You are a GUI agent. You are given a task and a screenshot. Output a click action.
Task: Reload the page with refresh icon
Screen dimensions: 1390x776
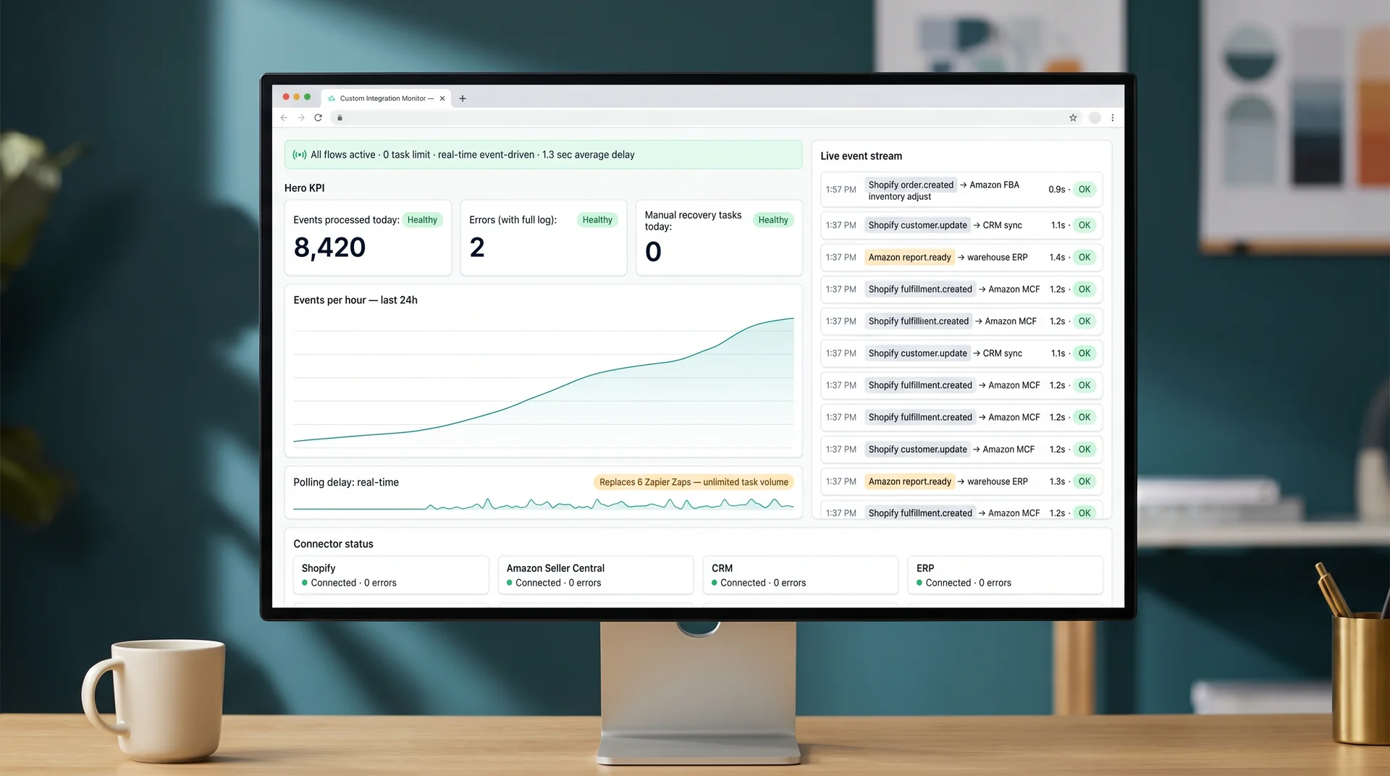(318, 118)
